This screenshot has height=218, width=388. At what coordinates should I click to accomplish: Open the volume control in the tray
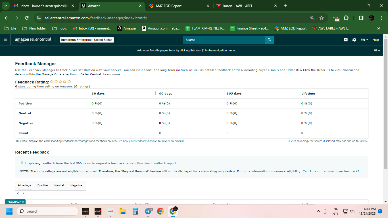pyautogui.click(x=352, y=211)
